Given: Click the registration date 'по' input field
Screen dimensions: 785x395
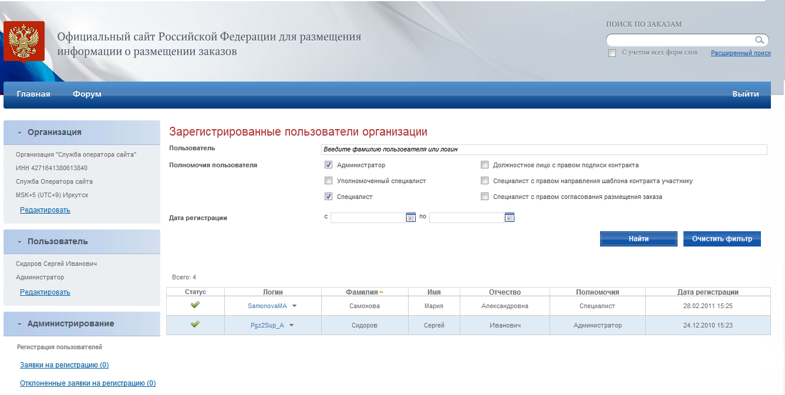Looking at the screenshot, I should [467, 218].
